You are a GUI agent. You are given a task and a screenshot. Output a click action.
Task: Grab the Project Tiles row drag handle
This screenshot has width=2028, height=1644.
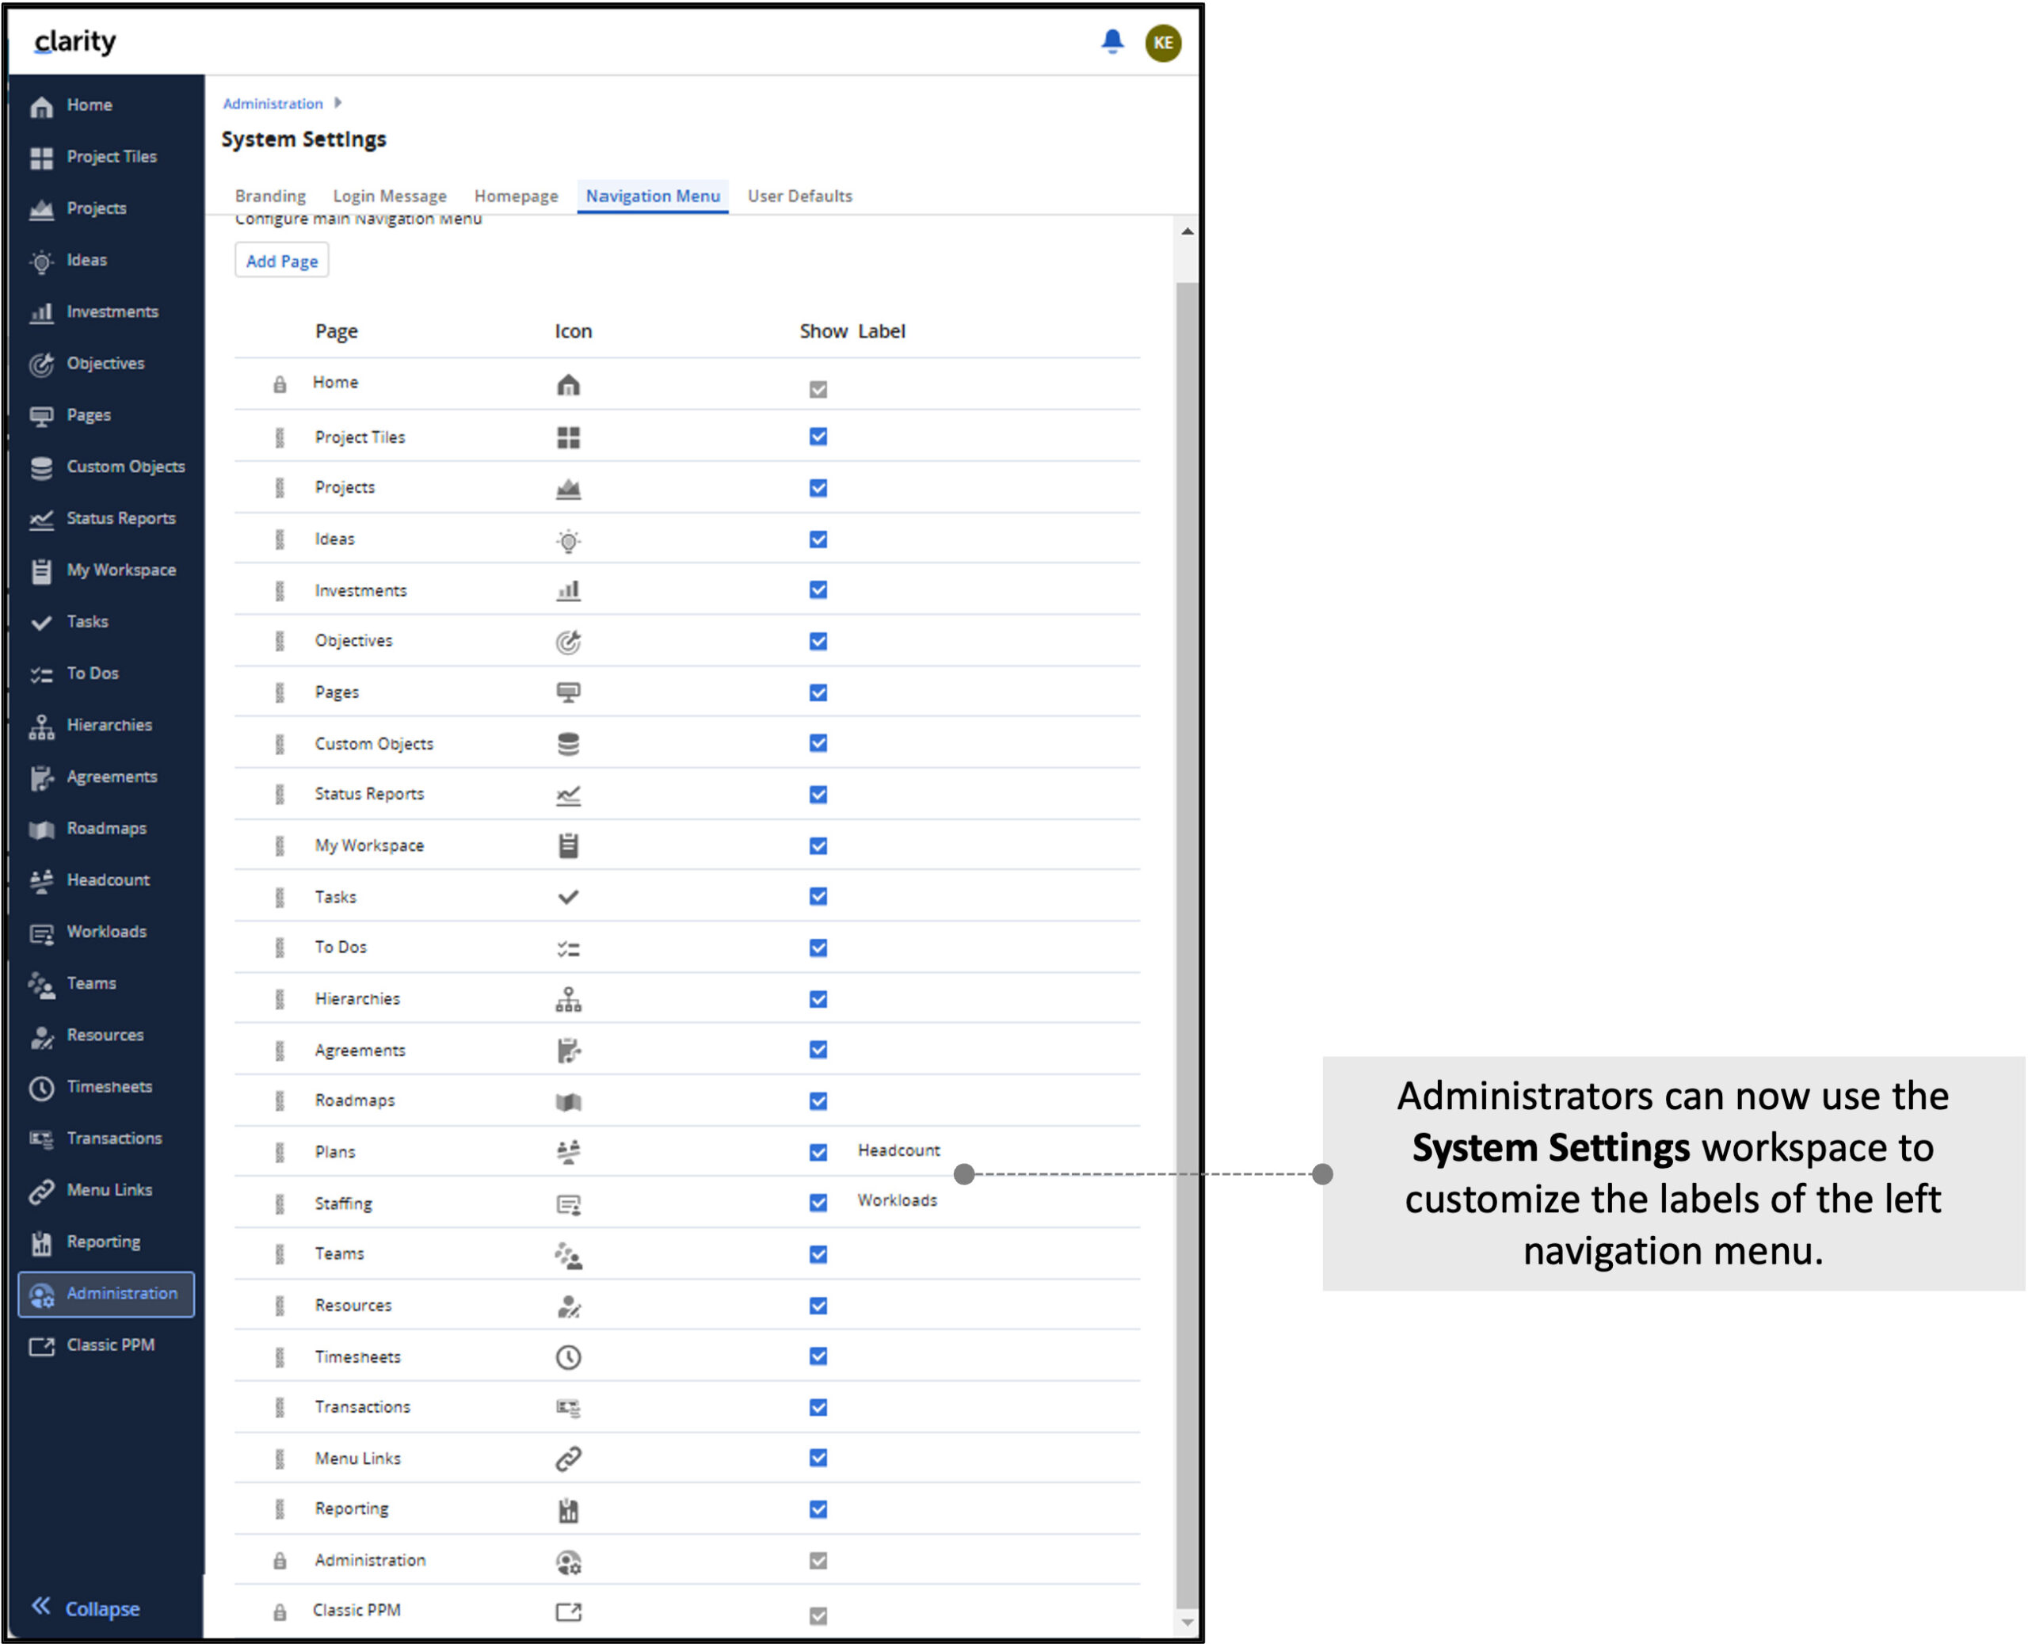[x=280, y=437]
